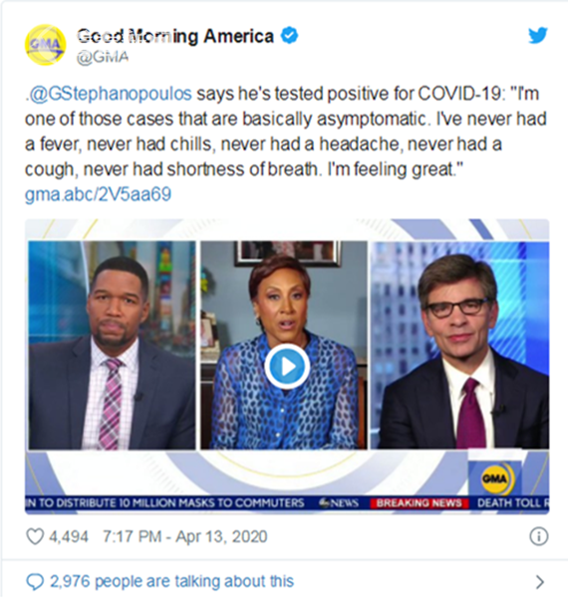568x598 pixels.
Task: Click the GMA profile avatar
Action: click(45, 45)
